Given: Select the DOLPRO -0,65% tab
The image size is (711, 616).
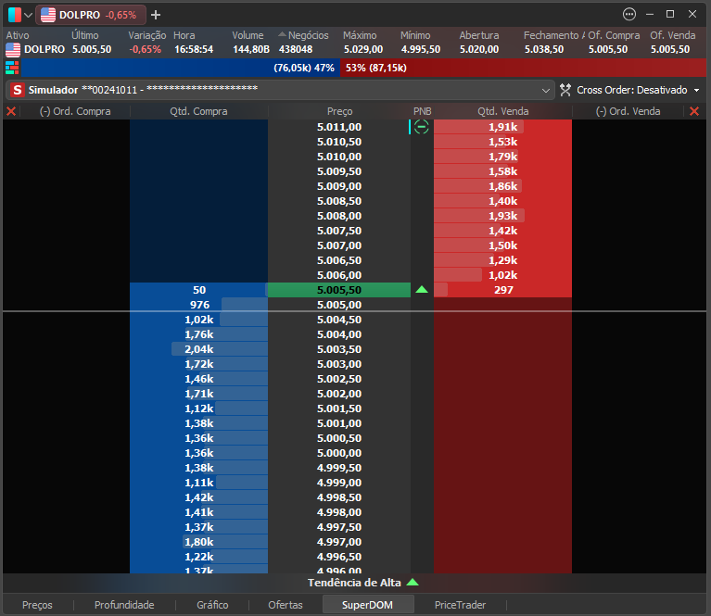Looking at the screenshot, I should click(x=91, y=15).
